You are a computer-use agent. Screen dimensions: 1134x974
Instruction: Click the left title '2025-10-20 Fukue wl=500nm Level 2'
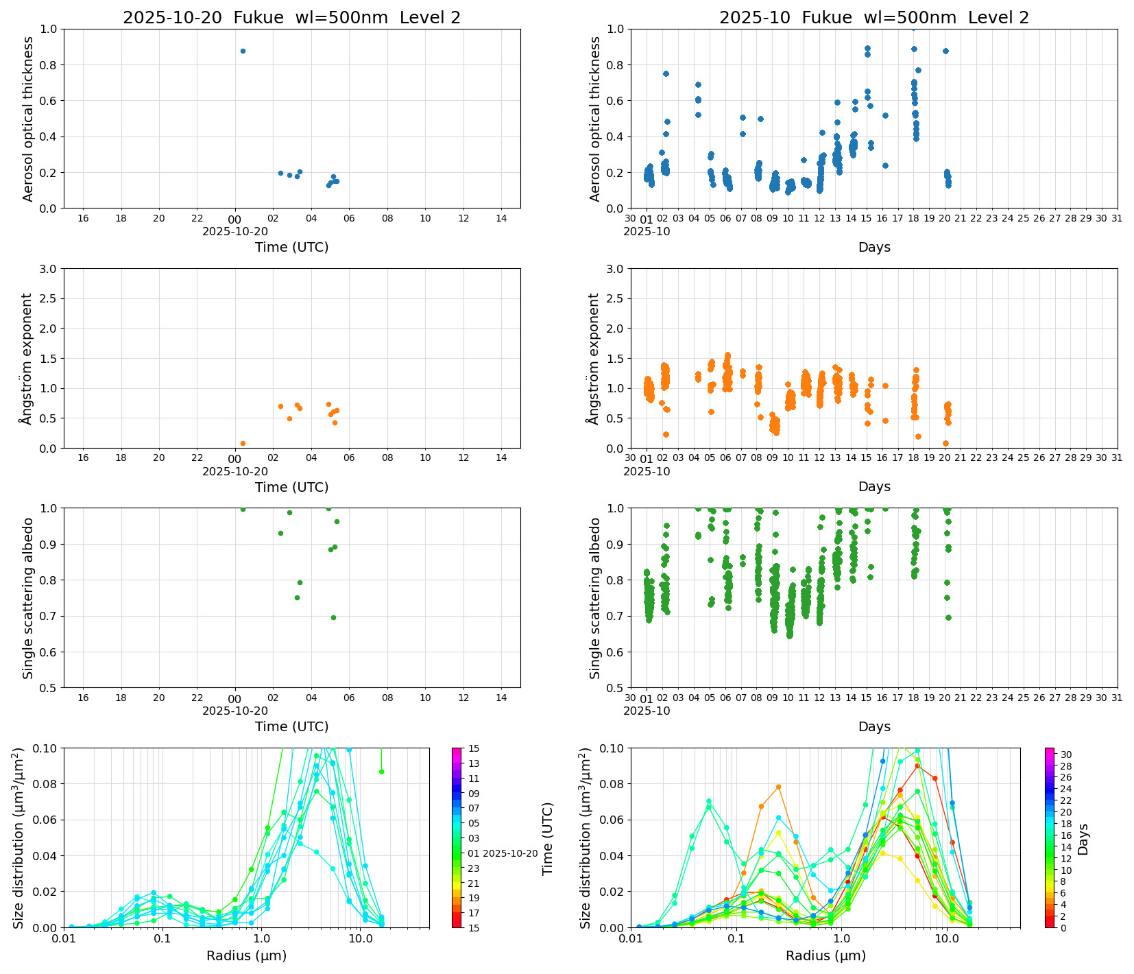(291, 18)
